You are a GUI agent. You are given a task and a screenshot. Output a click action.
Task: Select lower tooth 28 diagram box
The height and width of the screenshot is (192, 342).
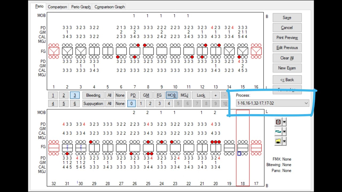tap(108, 148)
